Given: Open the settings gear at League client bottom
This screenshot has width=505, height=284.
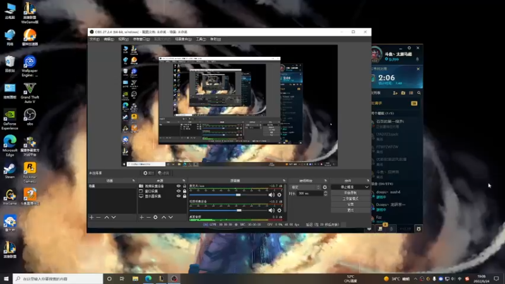Looking at the screenshot, I should (419, 228).
